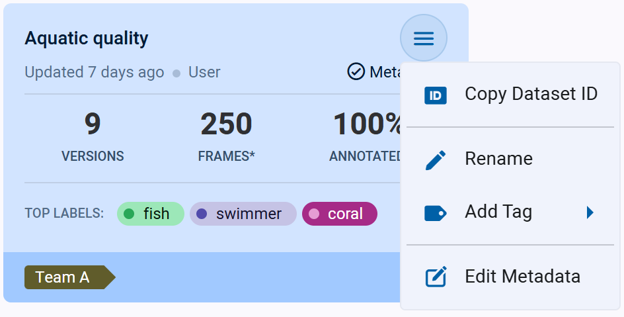
Task: Click the tag icon beside Add Tag
Action: [x=436, y=212]
